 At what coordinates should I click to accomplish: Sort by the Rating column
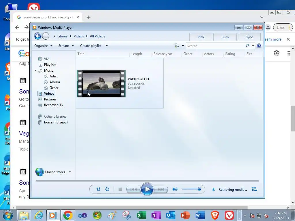click(x=234, y=54)
